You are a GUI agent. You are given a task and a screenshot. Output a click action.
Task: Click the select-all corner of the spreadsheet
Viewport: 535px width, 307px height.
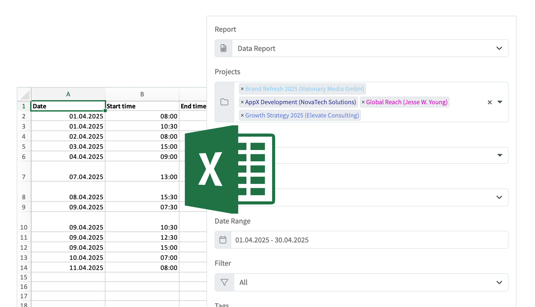tap(23, 94)
